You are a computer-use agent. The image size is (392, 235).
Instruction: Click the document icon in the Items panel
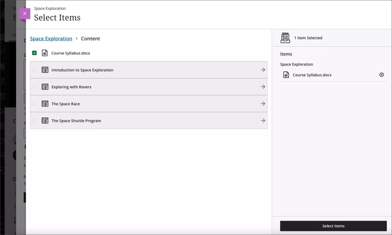point(286,74)
